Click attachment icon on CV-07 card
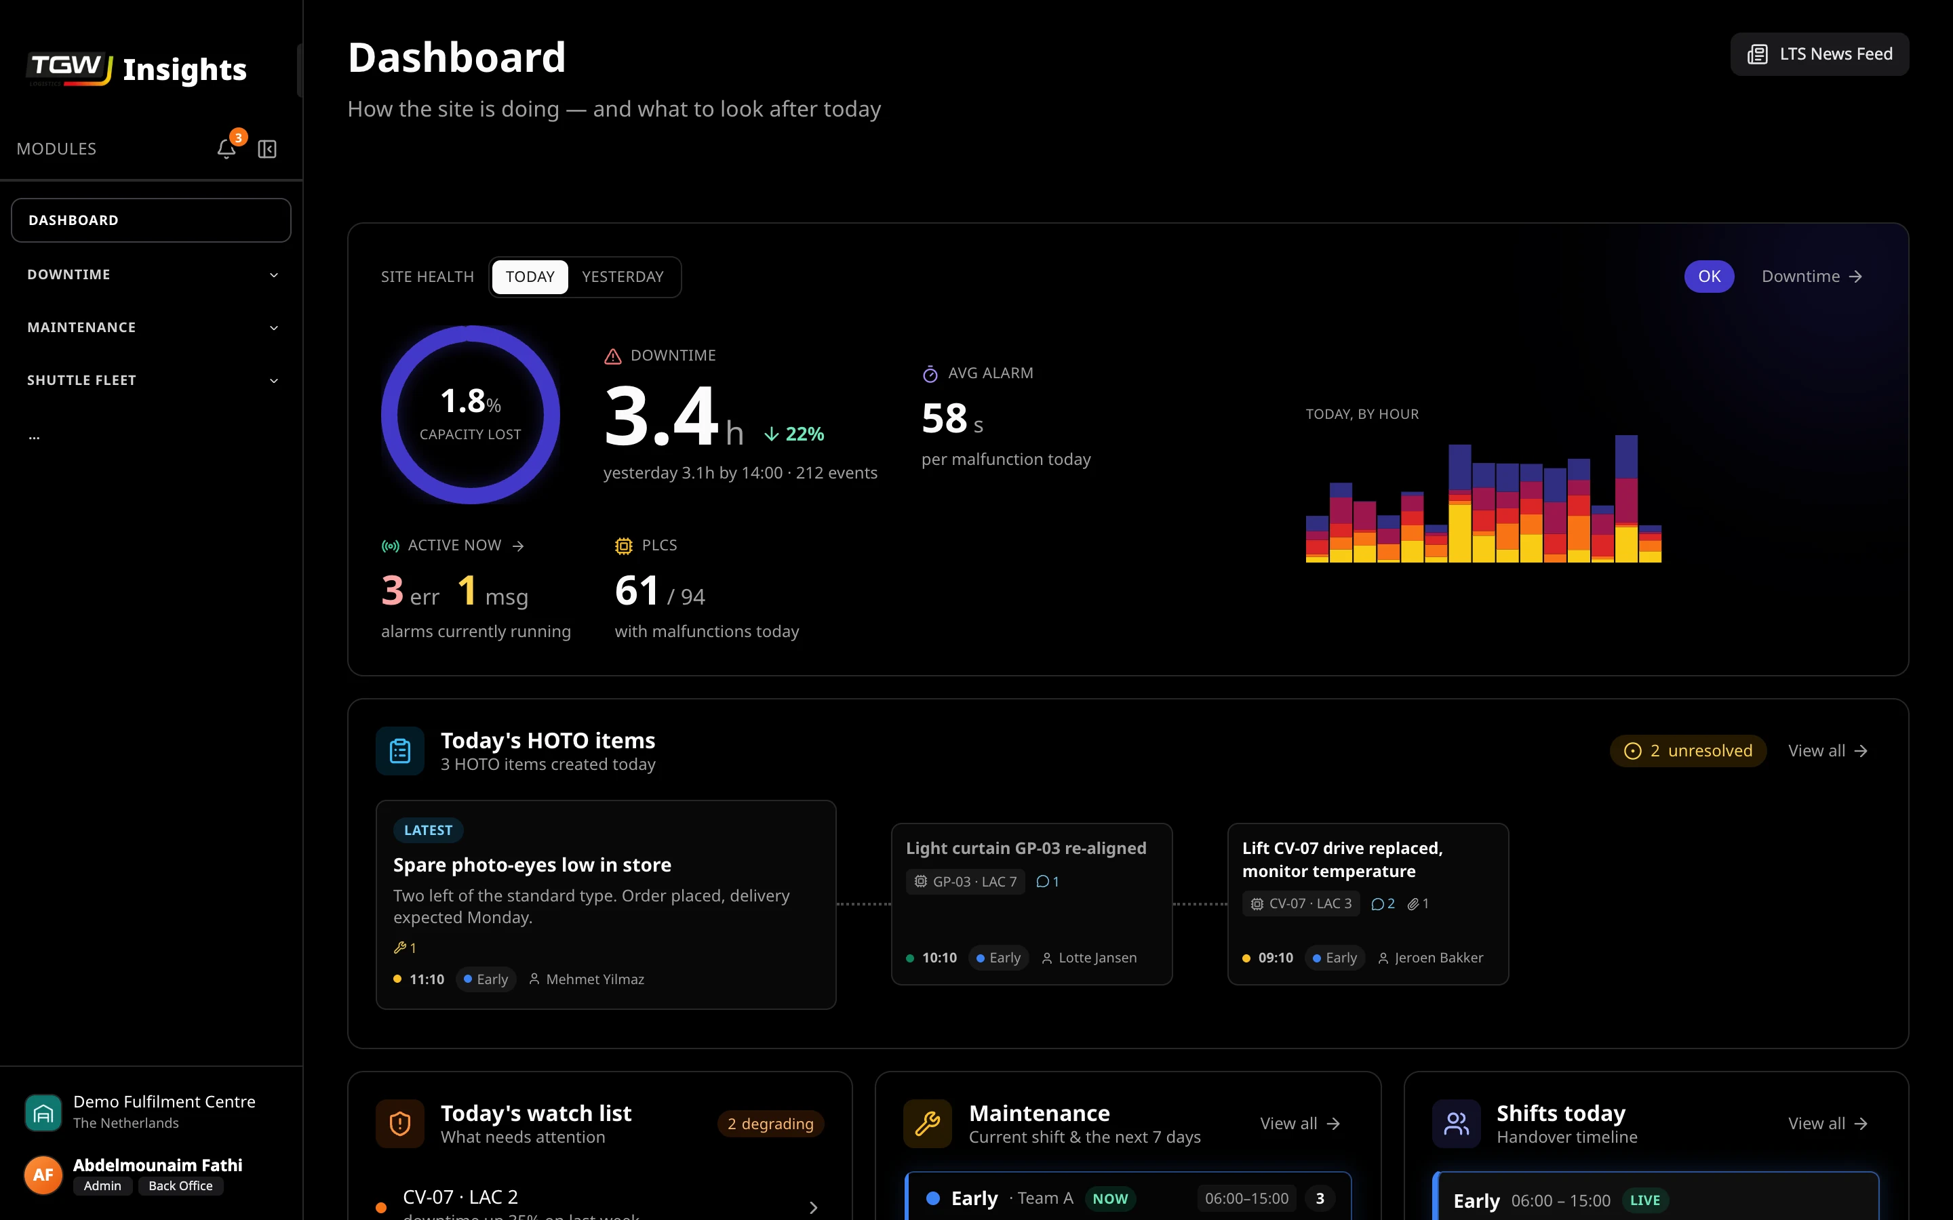Viewport: 1953px width, 1220px height. tap(1413, 903)
